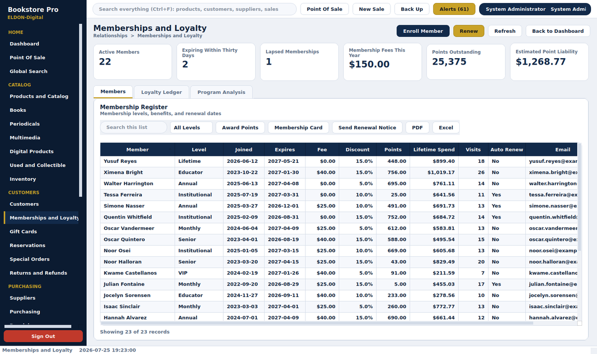Open Point Of Sale from top bar

pos(324,9)
